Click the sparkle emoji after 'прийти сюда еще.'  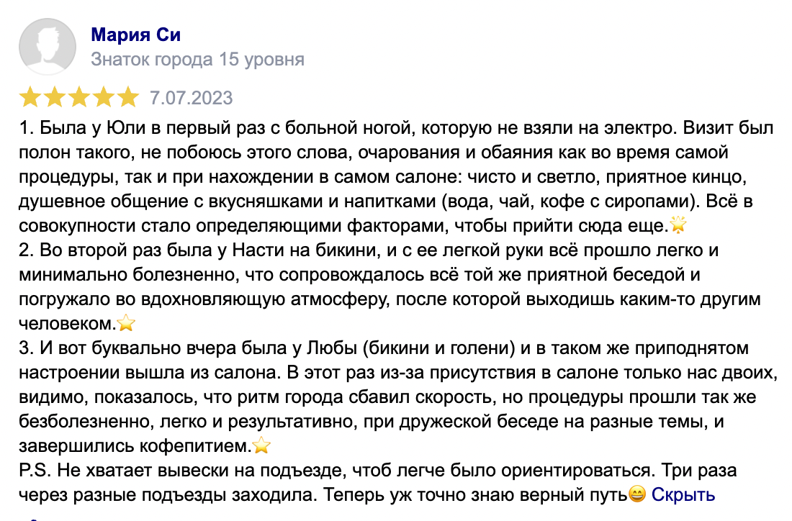point(678,226)
